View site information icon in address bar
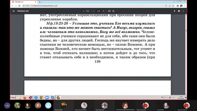The height and width of the screenshot is (111, 197). (24, 6)
